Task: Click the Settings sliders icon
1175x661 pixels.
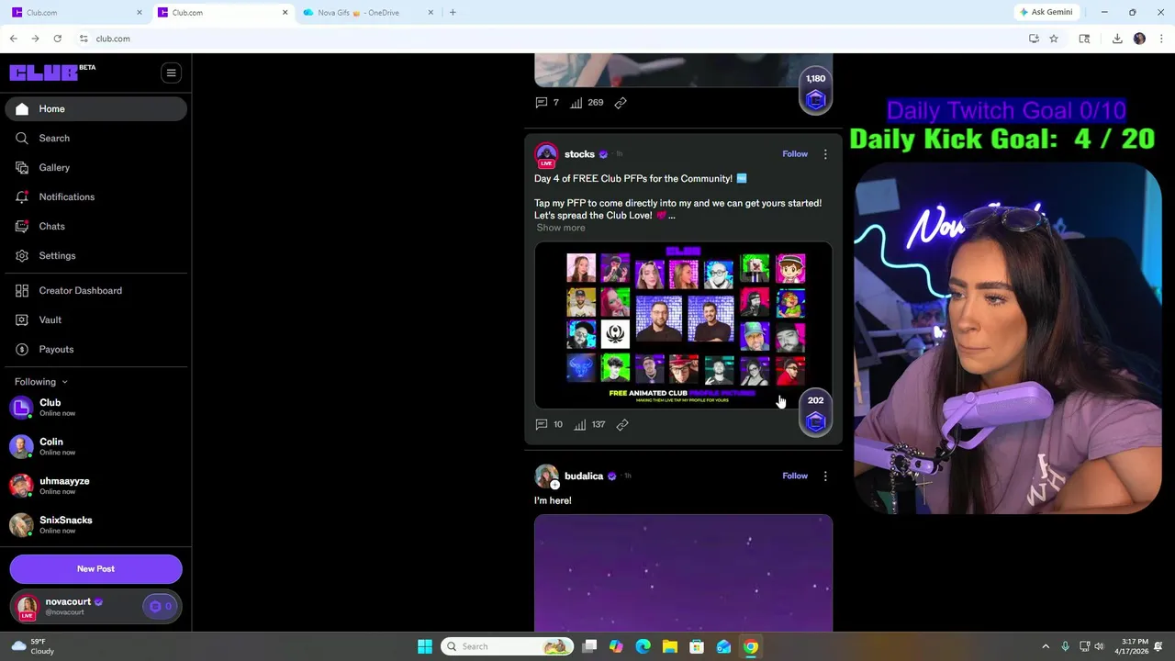Action: click(x=22, y=256)
